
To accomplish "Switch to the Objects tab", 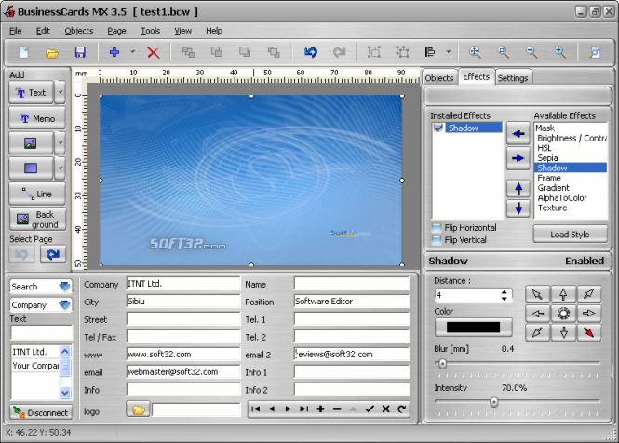I will [439, 78].
